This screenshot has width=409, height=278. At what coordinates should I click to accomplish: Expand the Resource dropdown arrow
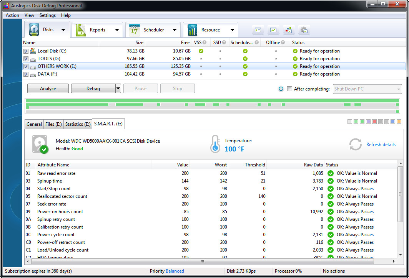tap(232, 30)
